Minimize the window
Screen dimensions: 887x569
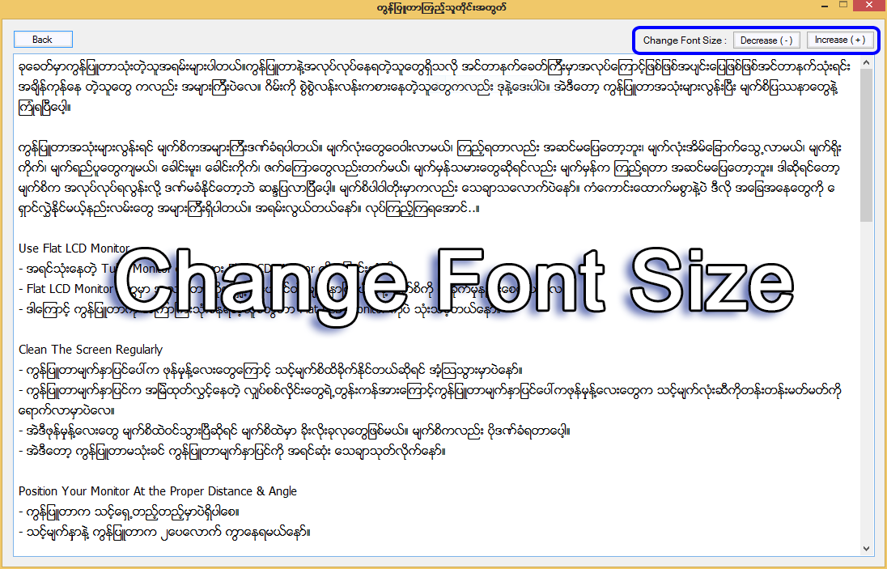tap(823, 5)
